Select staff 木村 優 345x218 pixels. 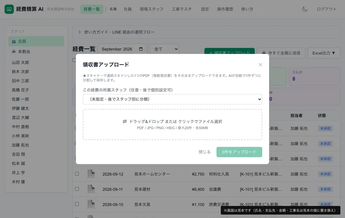click(18, 182)
